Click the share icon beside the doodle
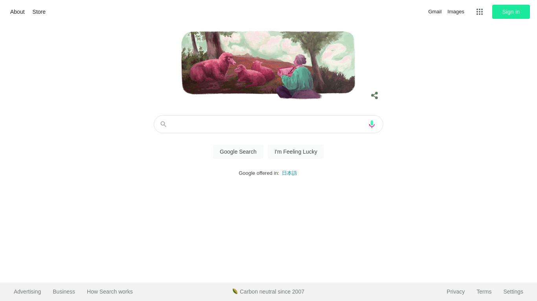The width and height of the screenshot is (537, 301). pos(374,96)
